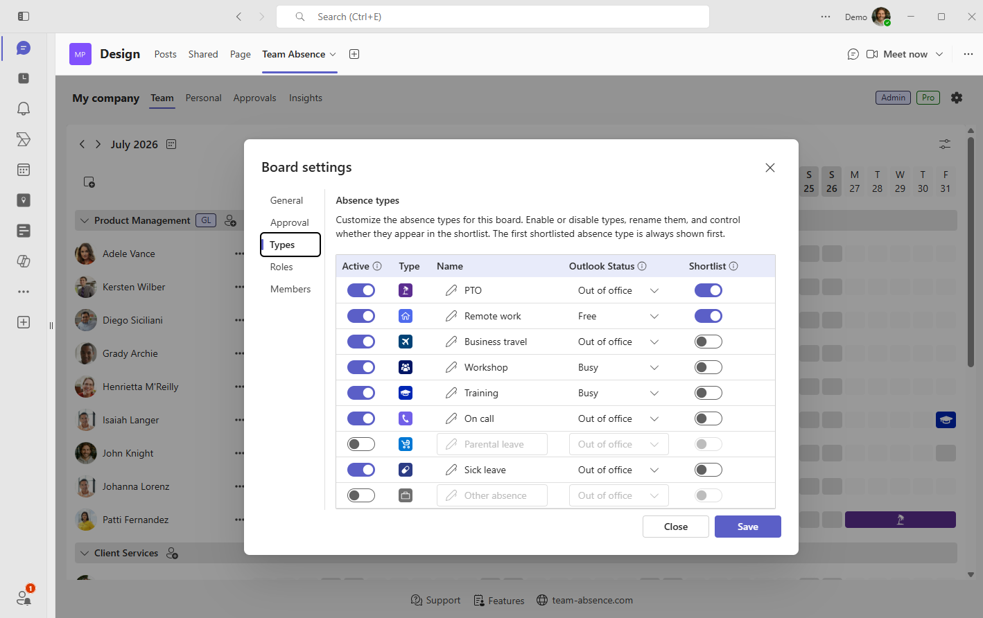This screenshot has height=618, width=983.
Task: Open the calendar filter sliders icon
Action: [x=945, y=144]
